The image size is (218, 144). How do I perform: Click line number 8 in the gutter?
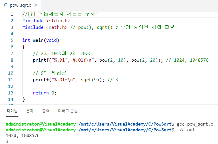(x=12, y=60)
